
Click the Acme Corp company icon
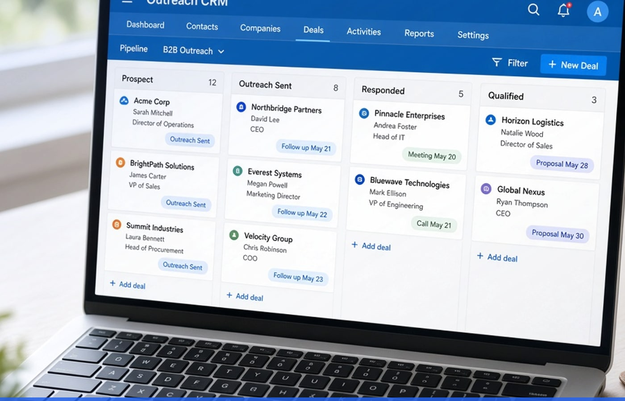(124, 101)
